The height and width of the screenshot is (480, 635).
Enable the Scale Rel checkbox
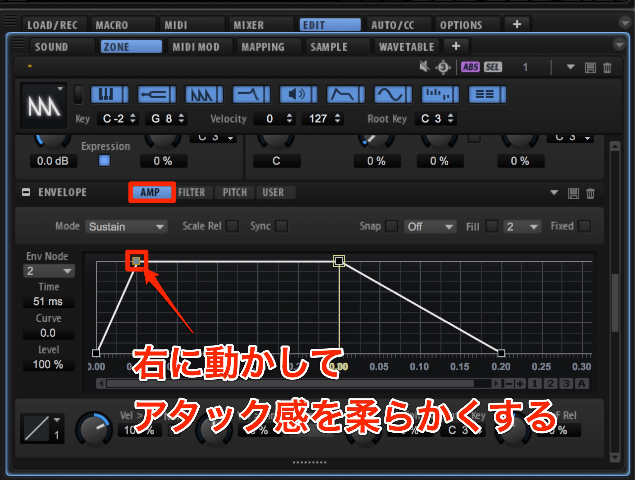click(232, 226)
